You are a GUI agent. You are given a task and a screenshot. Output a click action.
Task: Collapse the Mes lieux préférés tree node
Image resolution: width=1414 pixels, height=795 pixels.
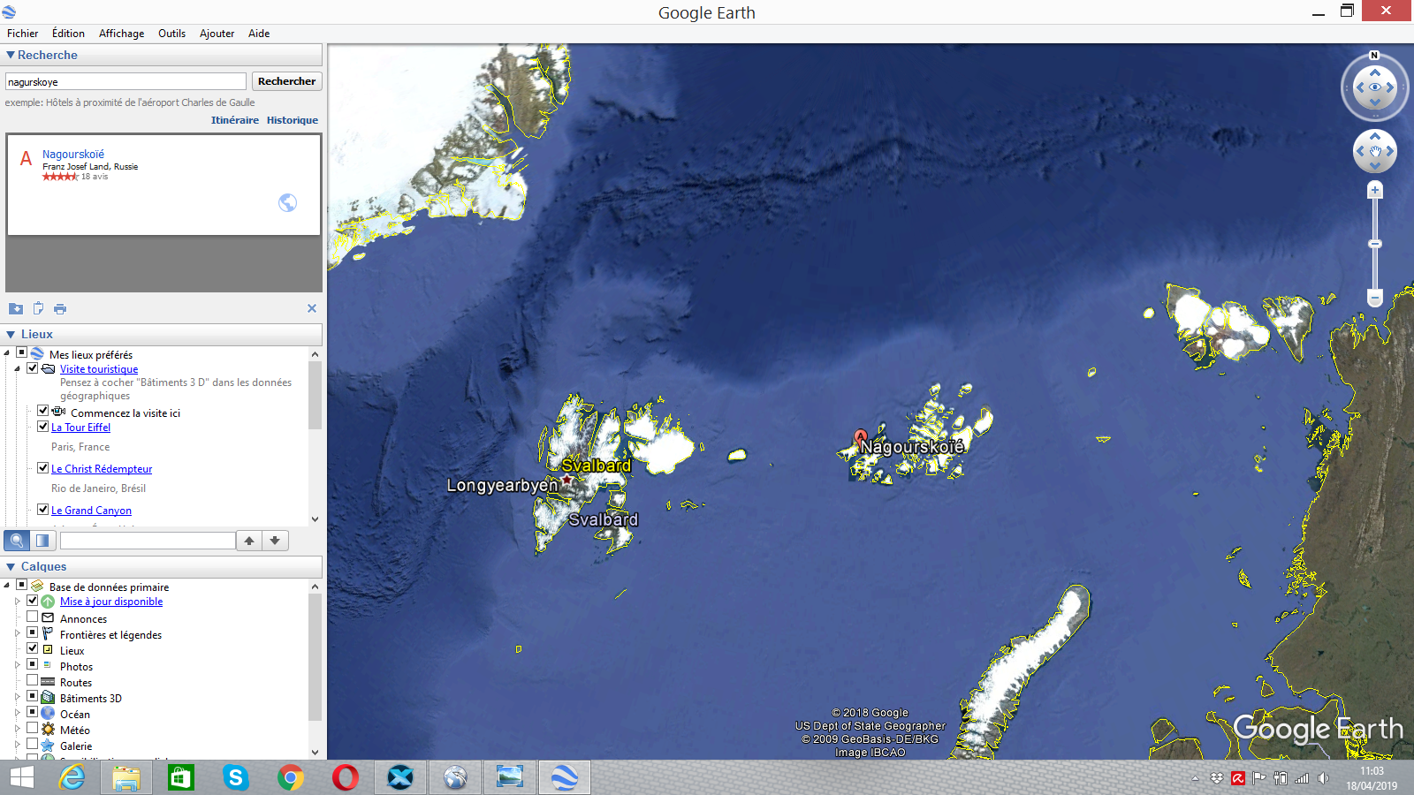pos(7,354)
